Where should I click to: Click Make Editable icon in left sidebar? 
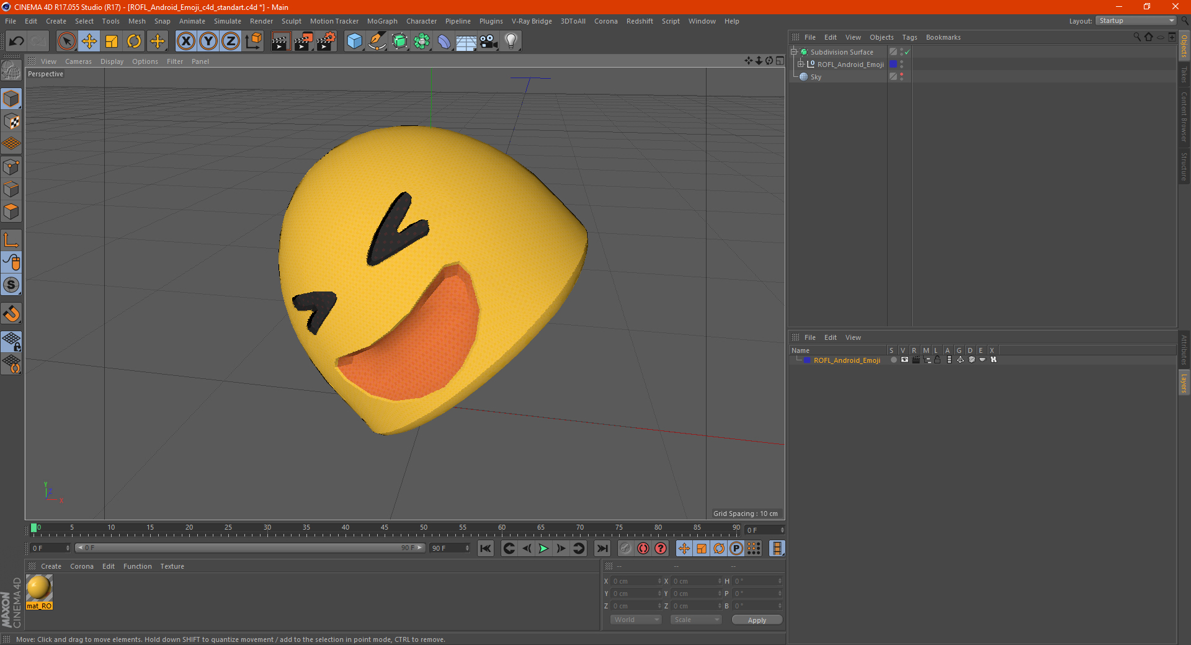tap(11, 70)
